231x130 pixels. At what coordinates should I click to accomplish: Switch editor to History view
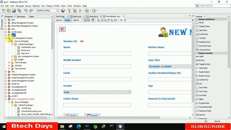(x=76, y=20)
